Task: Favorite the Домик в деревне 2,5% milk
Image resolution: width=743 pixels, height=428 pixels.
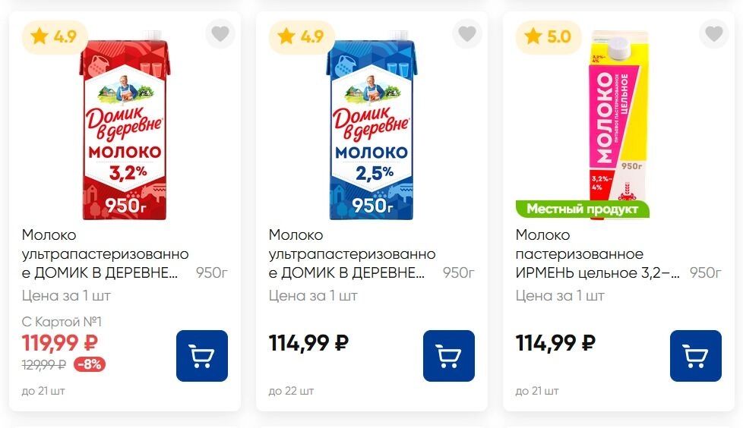Action: (467, 34)
